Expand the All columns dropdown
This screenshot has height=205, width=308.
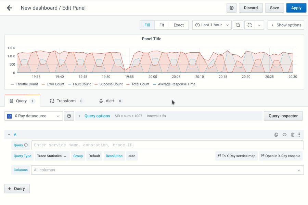click(168, 170)
